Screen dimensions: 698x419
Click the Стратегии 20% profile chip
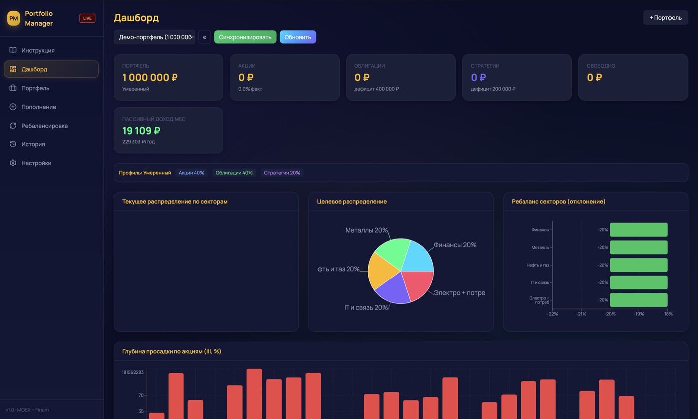[282, 173]
